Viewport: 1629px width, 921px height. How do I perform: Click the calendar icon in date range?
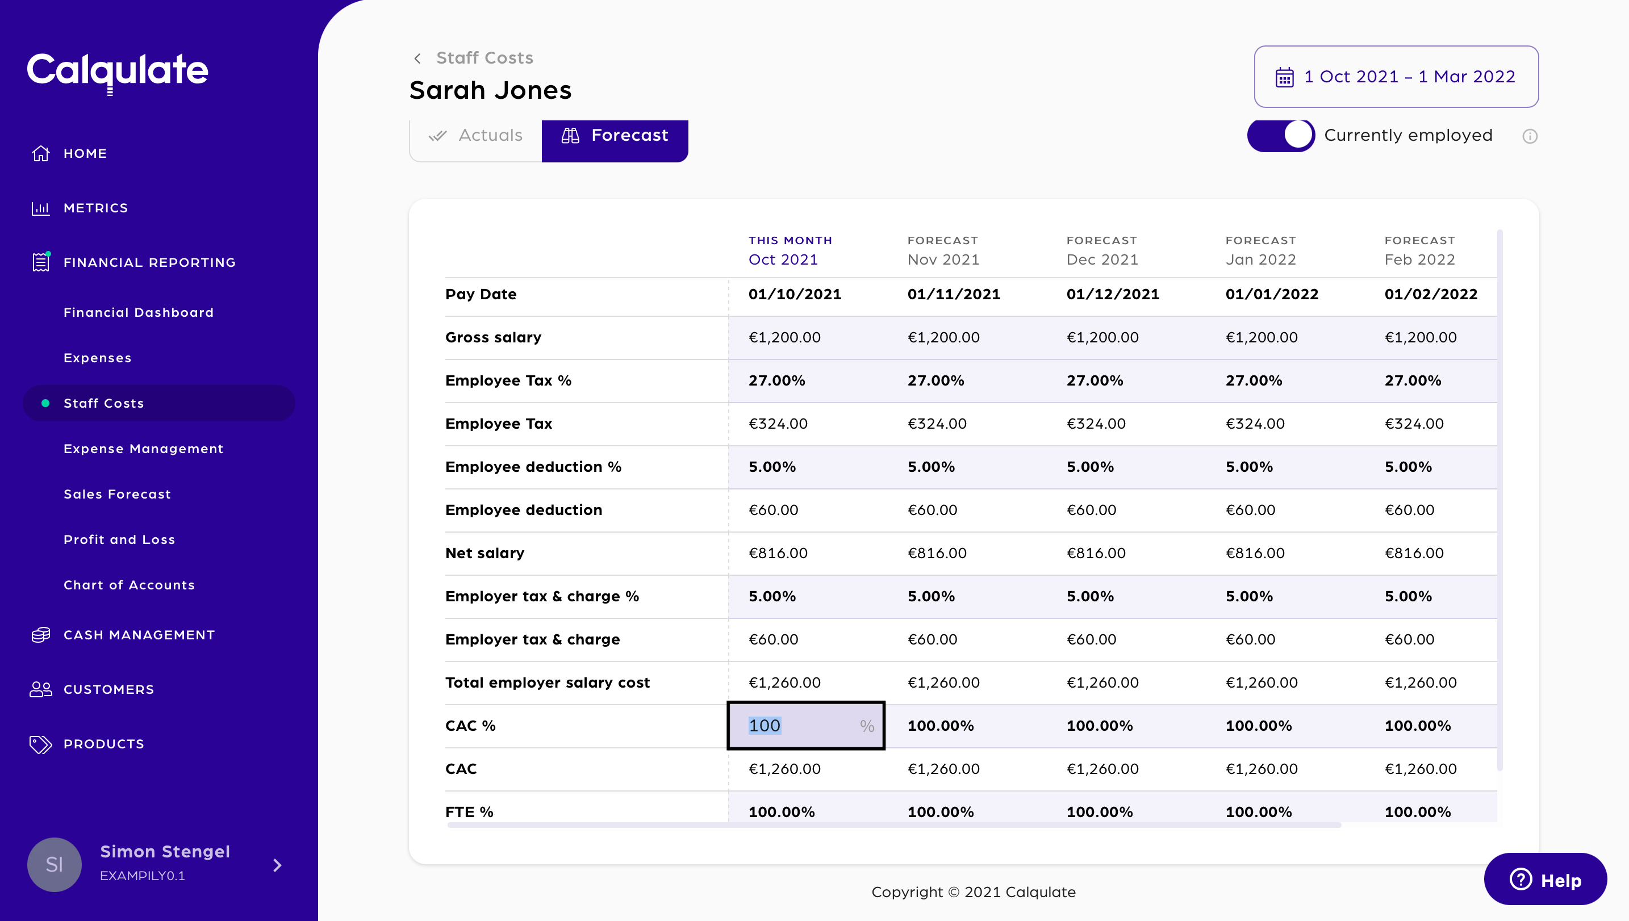pyautogui.click(x=1284, y=77)
